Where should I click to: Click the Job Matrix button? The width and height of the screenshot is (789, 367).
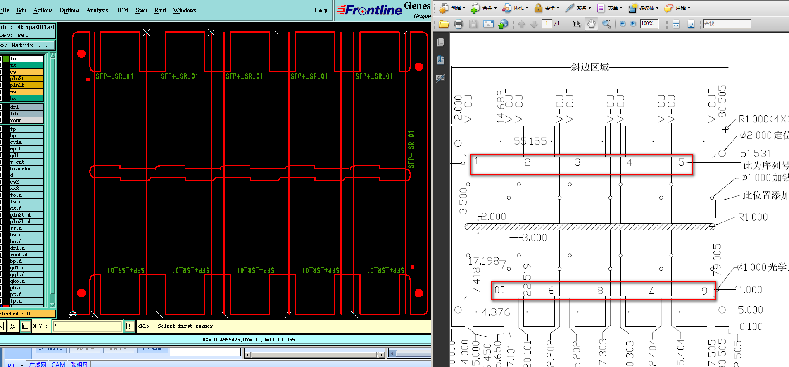click(27, 45)
